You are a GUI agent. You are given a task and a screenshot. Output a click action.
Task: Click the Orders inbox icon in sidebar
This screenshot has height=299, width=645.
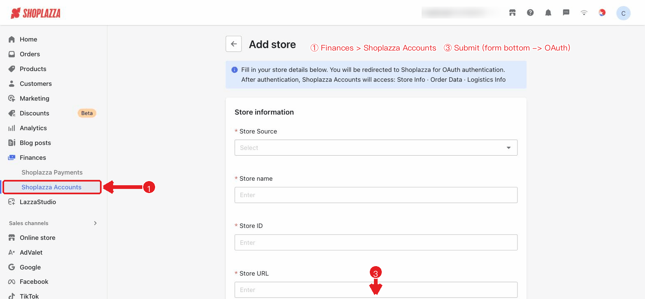point(12,54)
